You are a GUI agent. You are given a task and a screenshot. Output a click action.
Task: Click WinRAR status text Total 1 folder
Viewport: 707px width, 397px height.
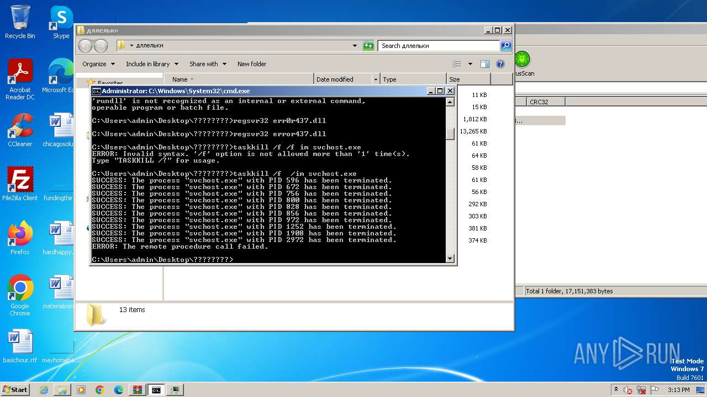[x=569, y=291]
